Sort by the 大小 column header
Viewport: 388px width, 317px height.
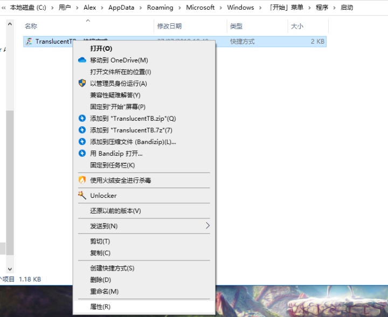point(308,26)
